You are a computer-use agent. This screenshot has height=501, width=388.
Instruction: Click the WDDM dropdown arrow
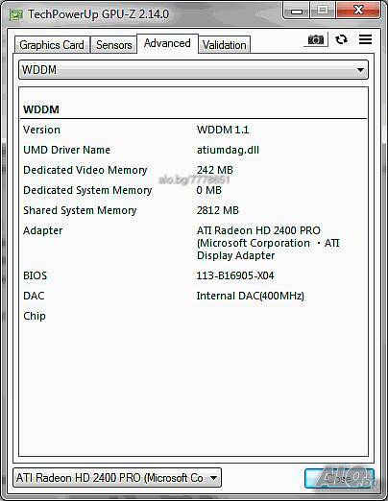(x=360, y=70)
